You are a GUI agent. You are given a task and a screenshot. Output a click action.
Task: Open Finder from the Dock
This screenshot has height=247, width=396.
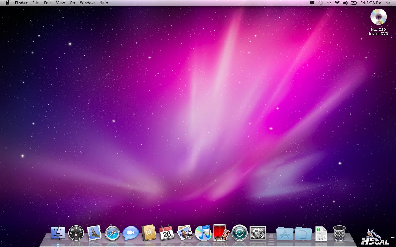pyautogui.click(x=58, y=233)
